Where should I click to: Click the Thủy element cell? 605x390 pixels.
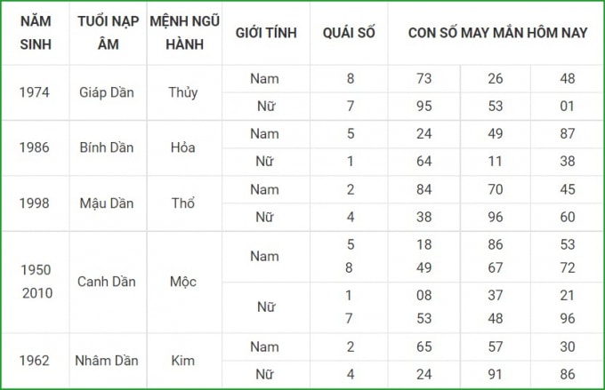pos(183,92)
